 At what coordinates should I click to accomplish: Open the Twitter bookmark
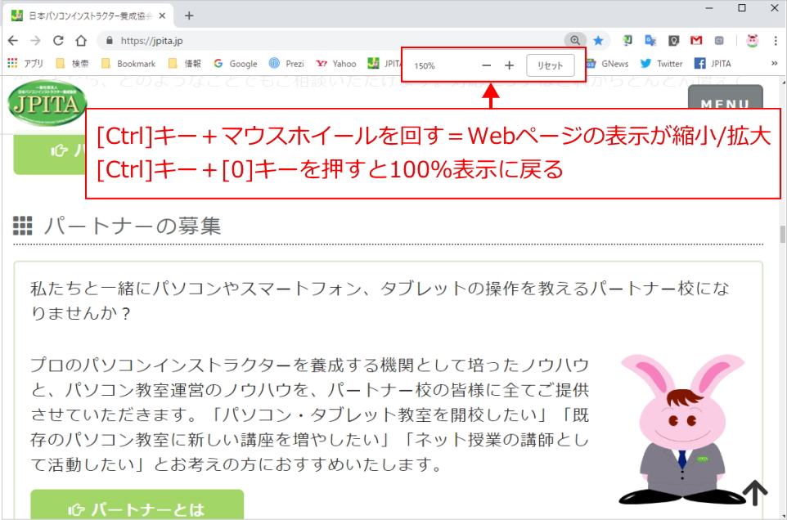[x=662, y=63]
